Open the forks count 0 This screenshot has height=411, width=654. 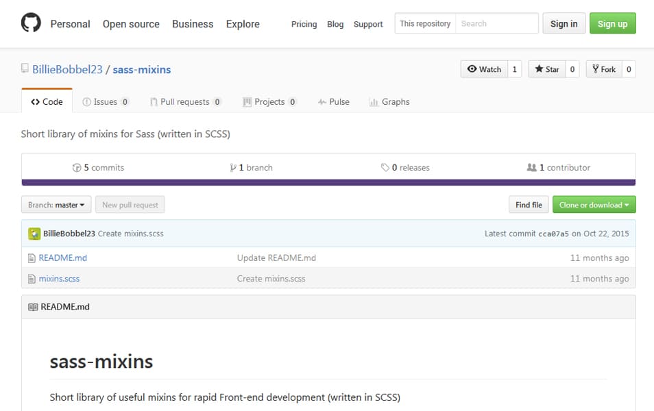pyautogui.click(x=629, y=69)
